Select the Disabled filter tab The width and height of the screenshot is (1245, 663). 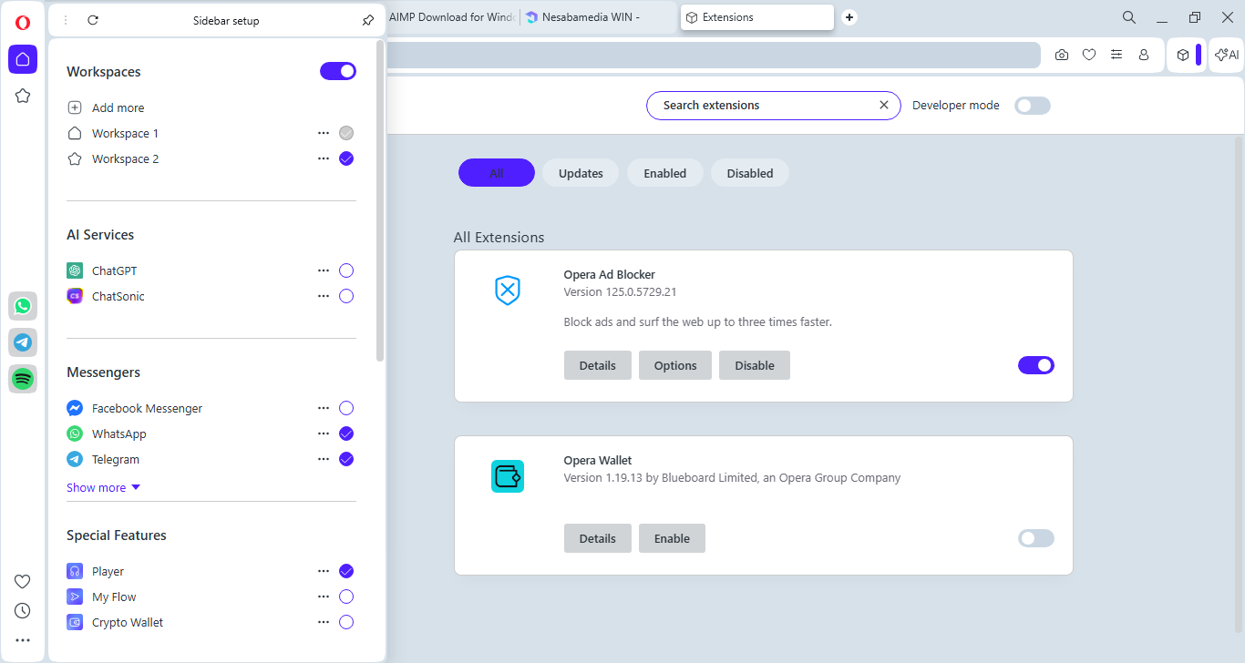pos(749,173)
